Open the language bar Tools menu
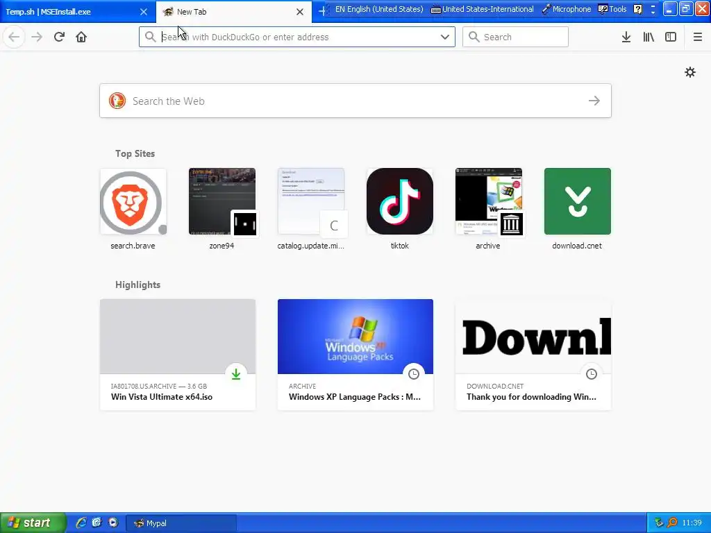The width and height of the screenshot is (711, 533). tap(612, 9)
